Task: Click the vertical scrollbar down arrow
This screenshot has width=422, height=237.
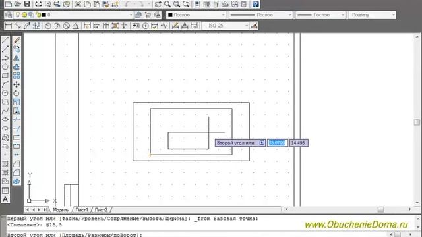Action: click(x=417, y=203)
